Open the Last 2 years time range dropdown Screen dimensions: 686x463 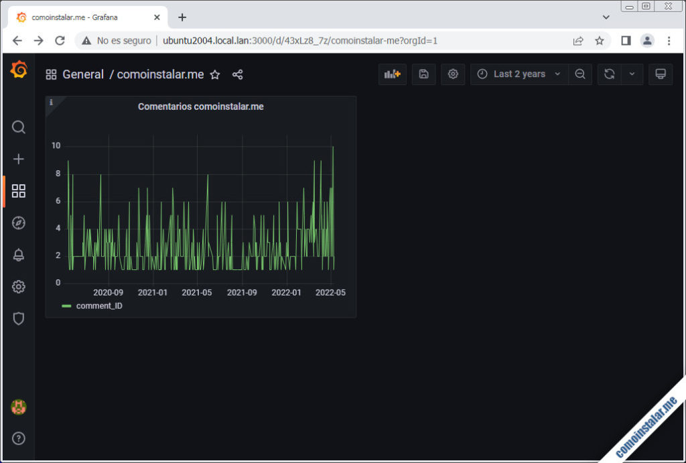tap(519, 74)
